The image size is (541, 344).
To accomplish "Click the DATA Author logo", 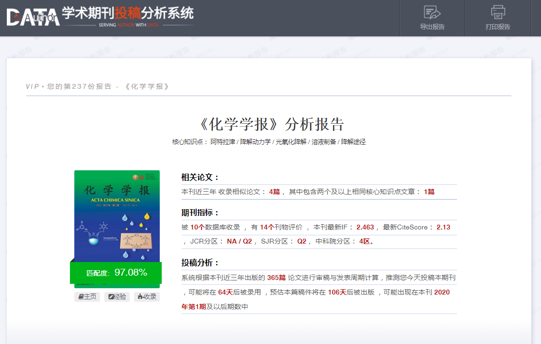I will click(x=33, y=17).
